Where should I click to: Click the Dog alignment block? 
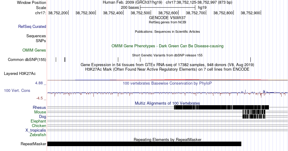[254, 116]
